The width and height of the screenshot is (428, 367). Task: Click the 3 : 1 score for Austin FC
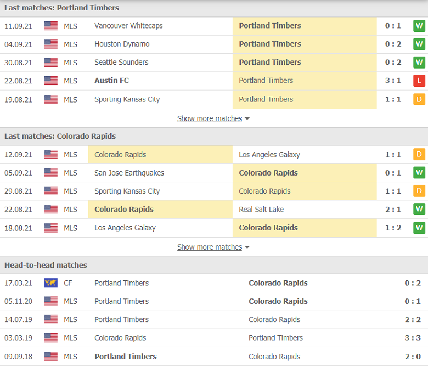(x=393, y=81)
